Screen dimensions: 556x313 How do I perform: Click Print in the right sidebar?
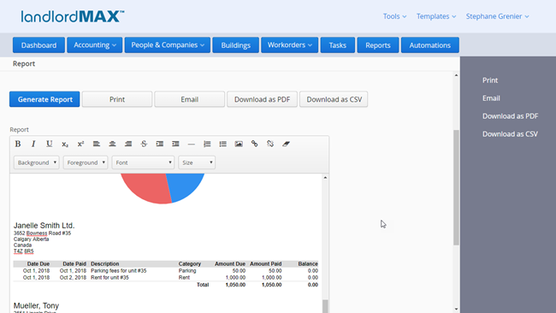pyautogui.click(x=490, y=80)
